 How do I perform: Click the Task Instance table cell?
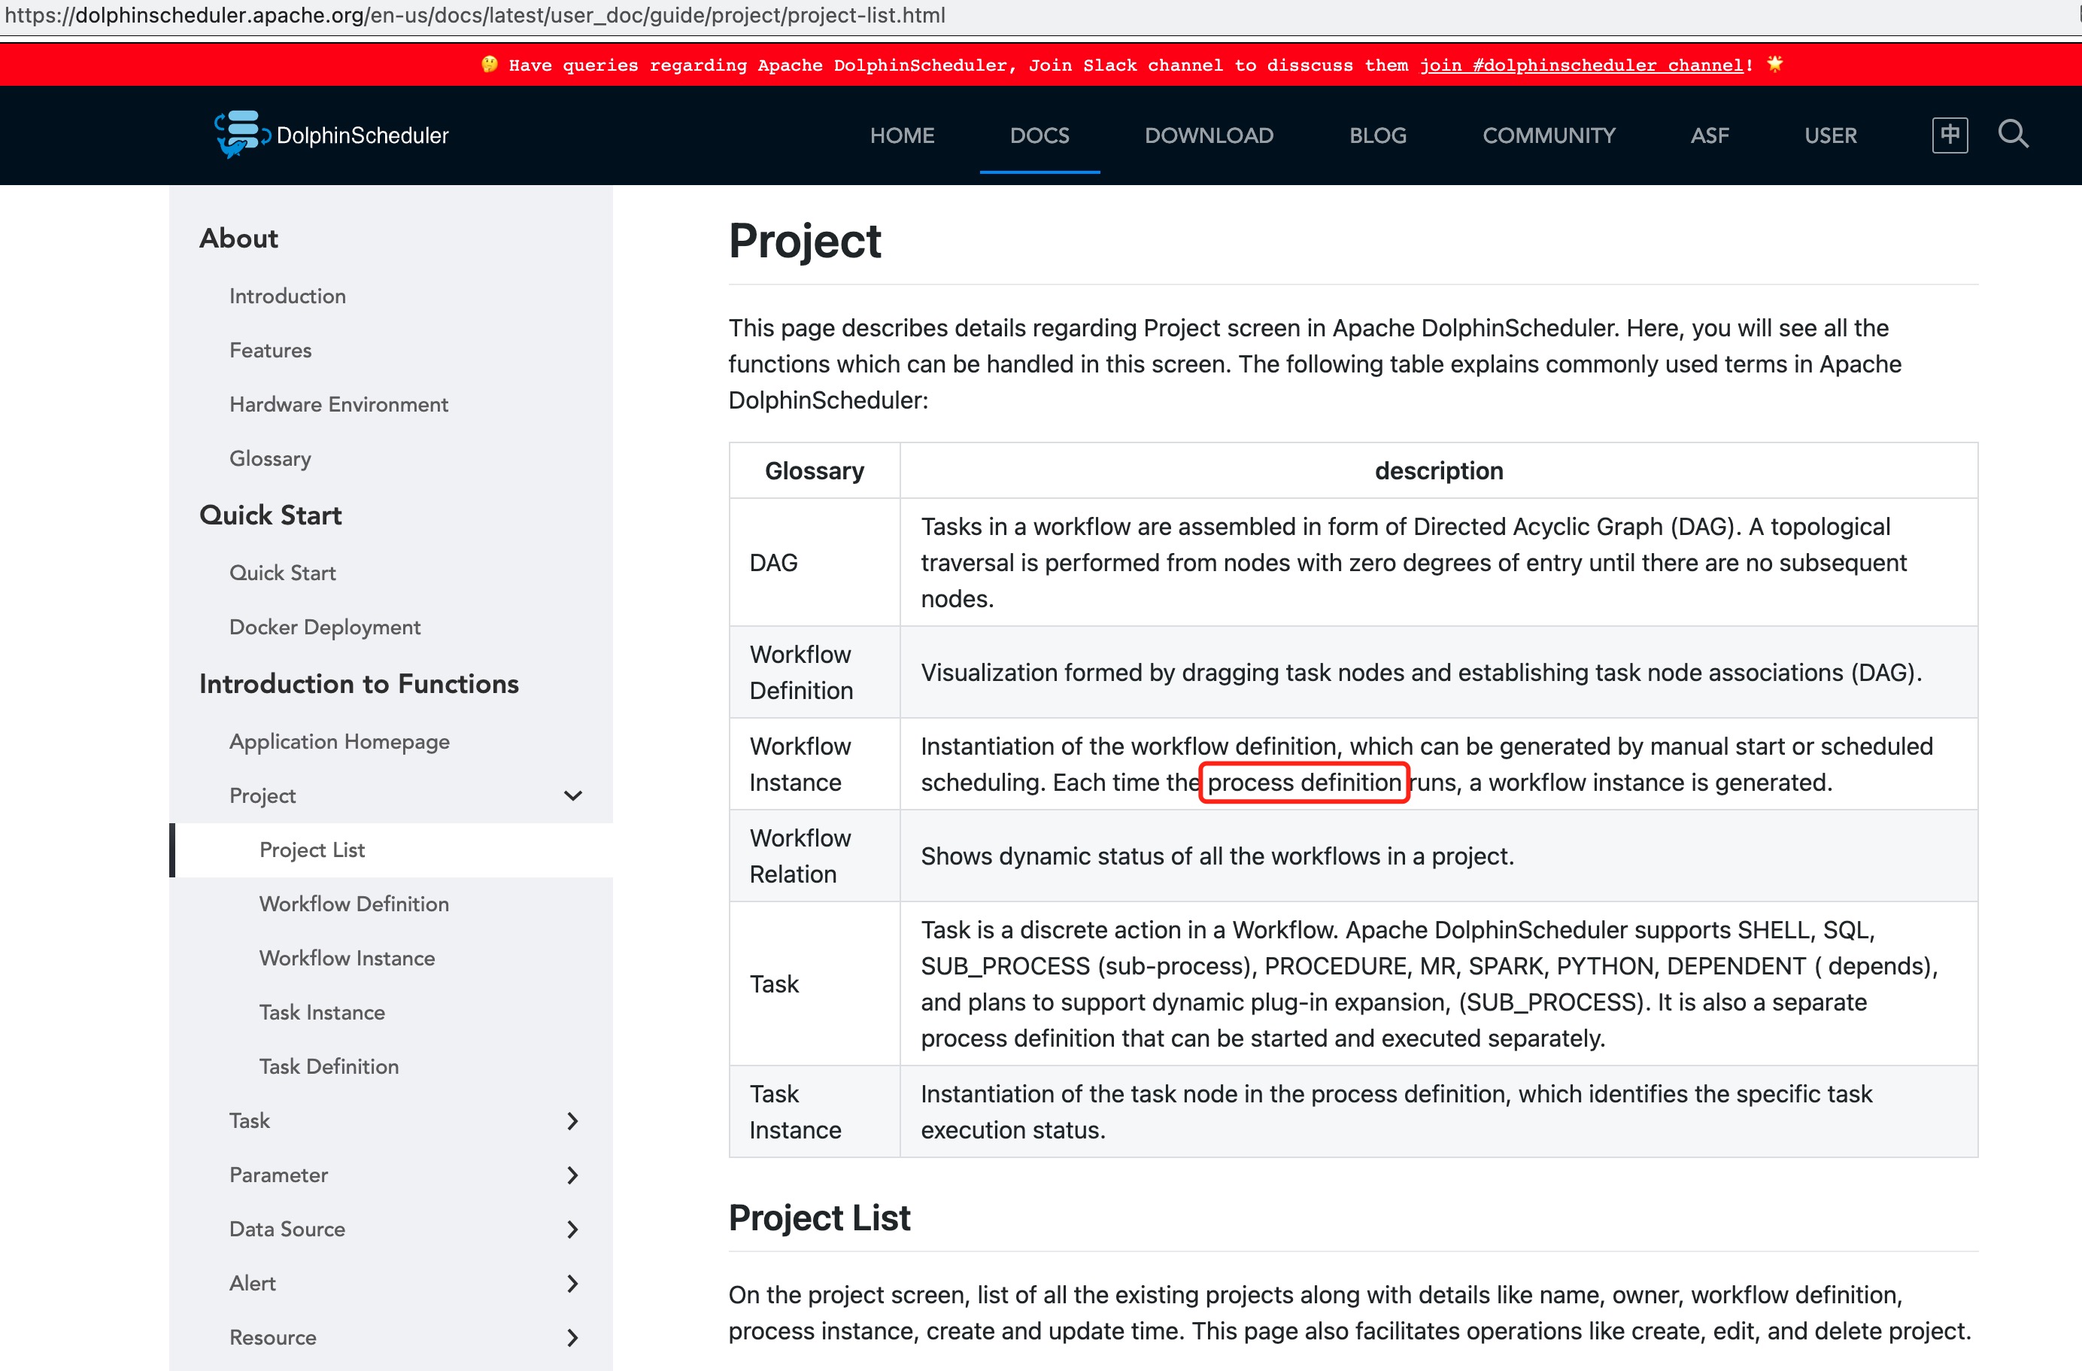point(815,1111)
